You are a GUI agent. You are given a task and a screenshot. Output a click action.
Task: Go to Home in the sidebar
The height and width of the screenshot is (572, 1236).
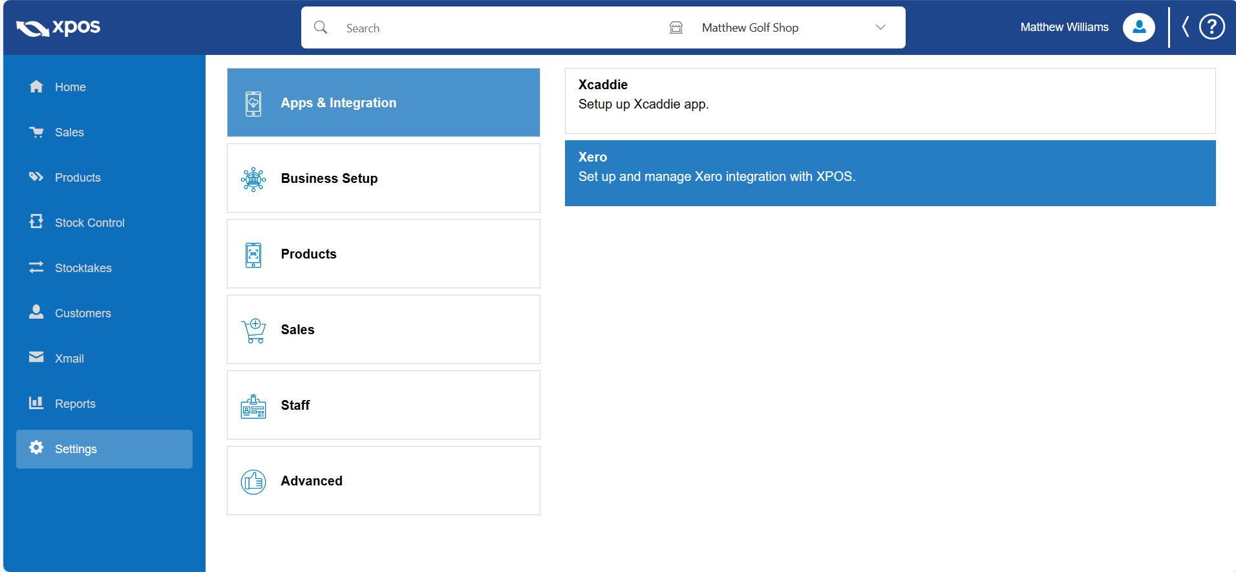(104, 87)
